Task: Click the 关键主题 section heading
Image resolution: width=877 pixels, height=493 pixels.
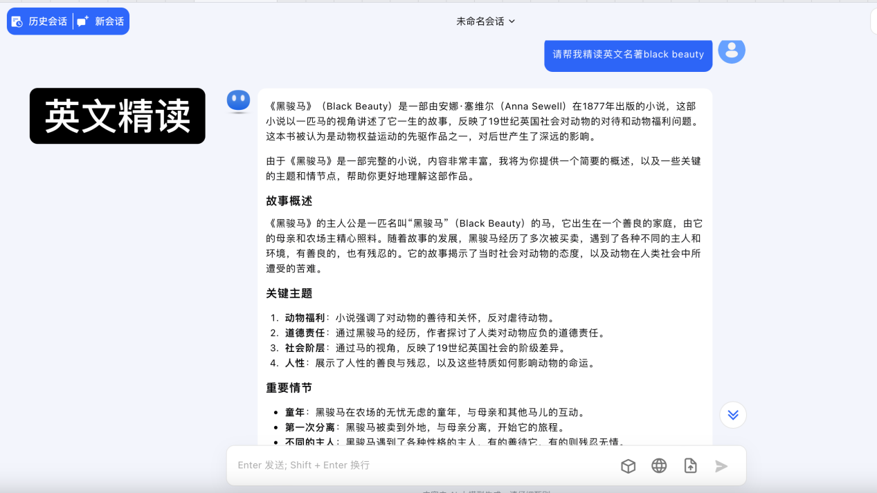Action: click(x=289, y=294)
